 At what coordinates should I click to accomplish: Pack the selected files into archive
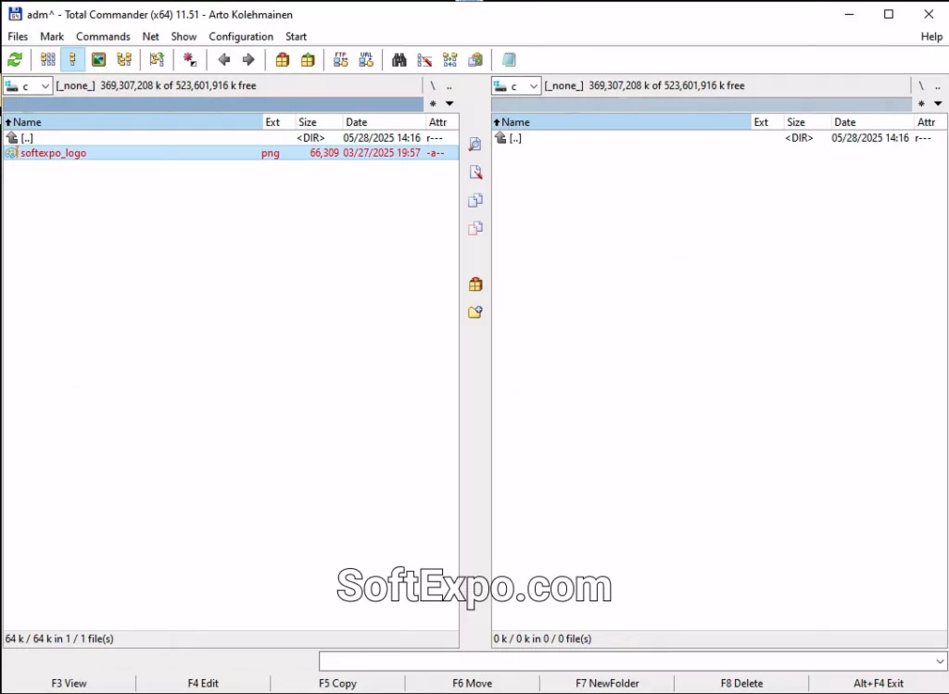[282, 59]
